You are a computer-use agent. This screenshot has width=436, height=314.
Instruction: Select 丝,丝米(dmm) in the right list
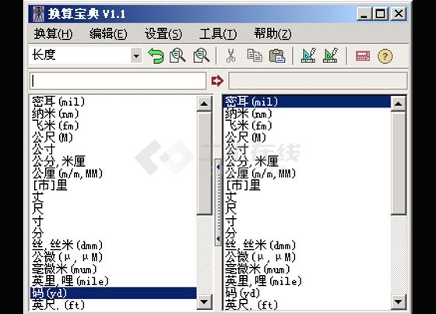pos(307,245)
